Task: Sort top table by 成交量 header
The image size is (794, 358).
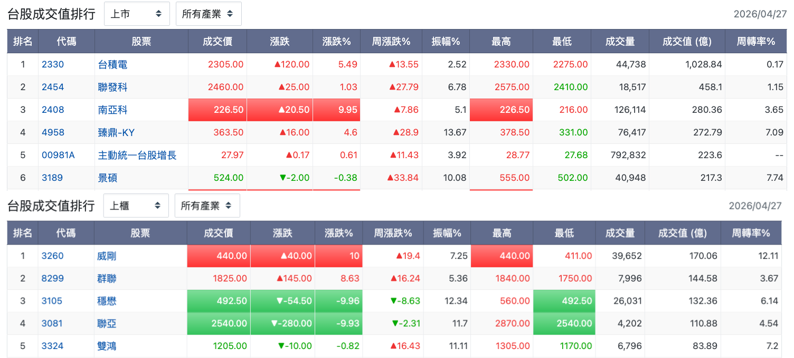Action: (620, 41)
